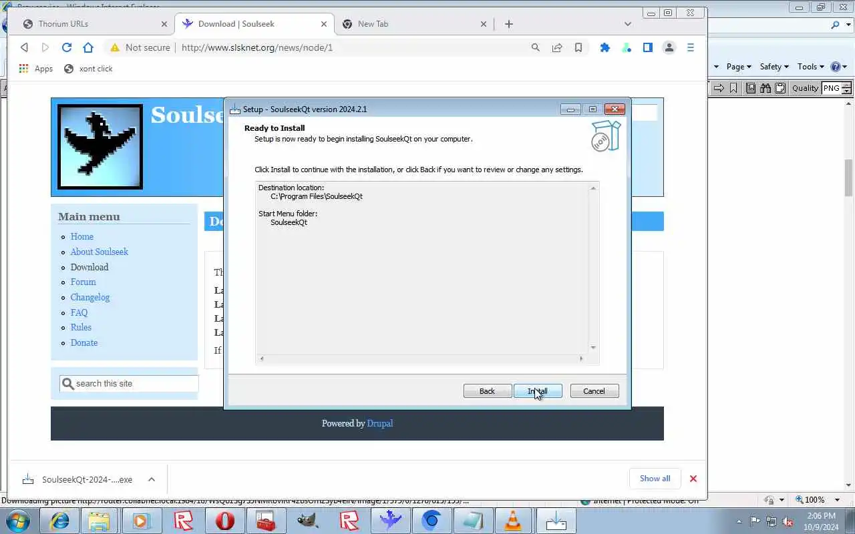This screenshot has height=534, width=855.
Task: Open the Windows Start button
Action: (18, 521)
